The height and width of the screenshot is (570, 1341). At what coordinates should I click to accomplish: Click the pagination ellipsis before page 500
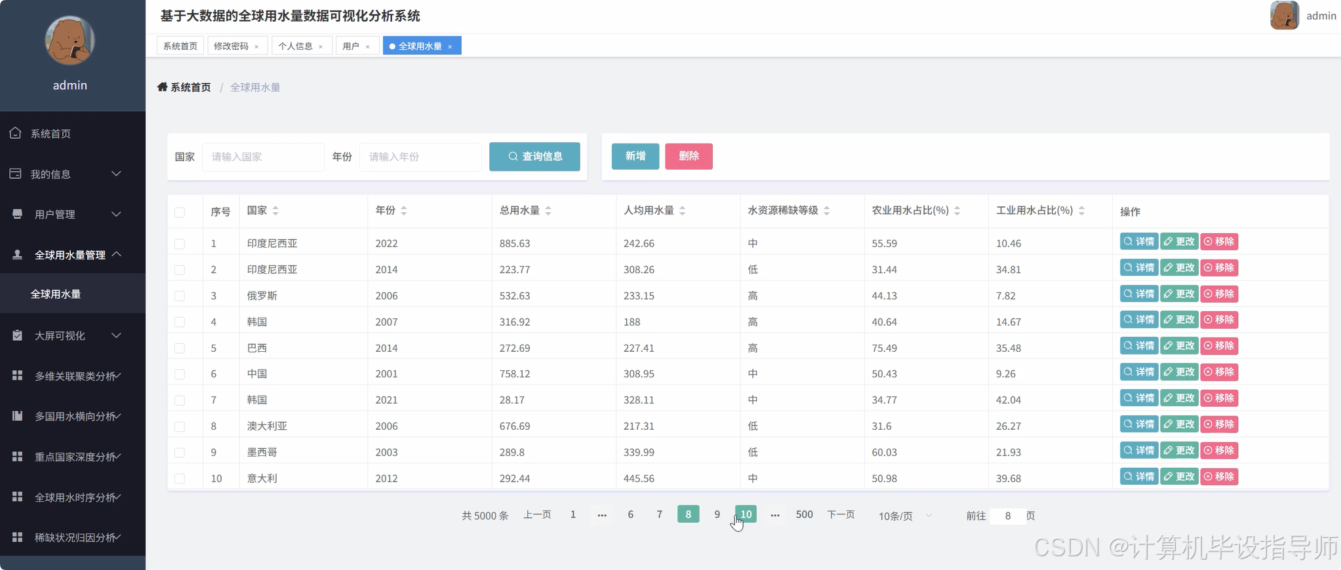point(775,515)
